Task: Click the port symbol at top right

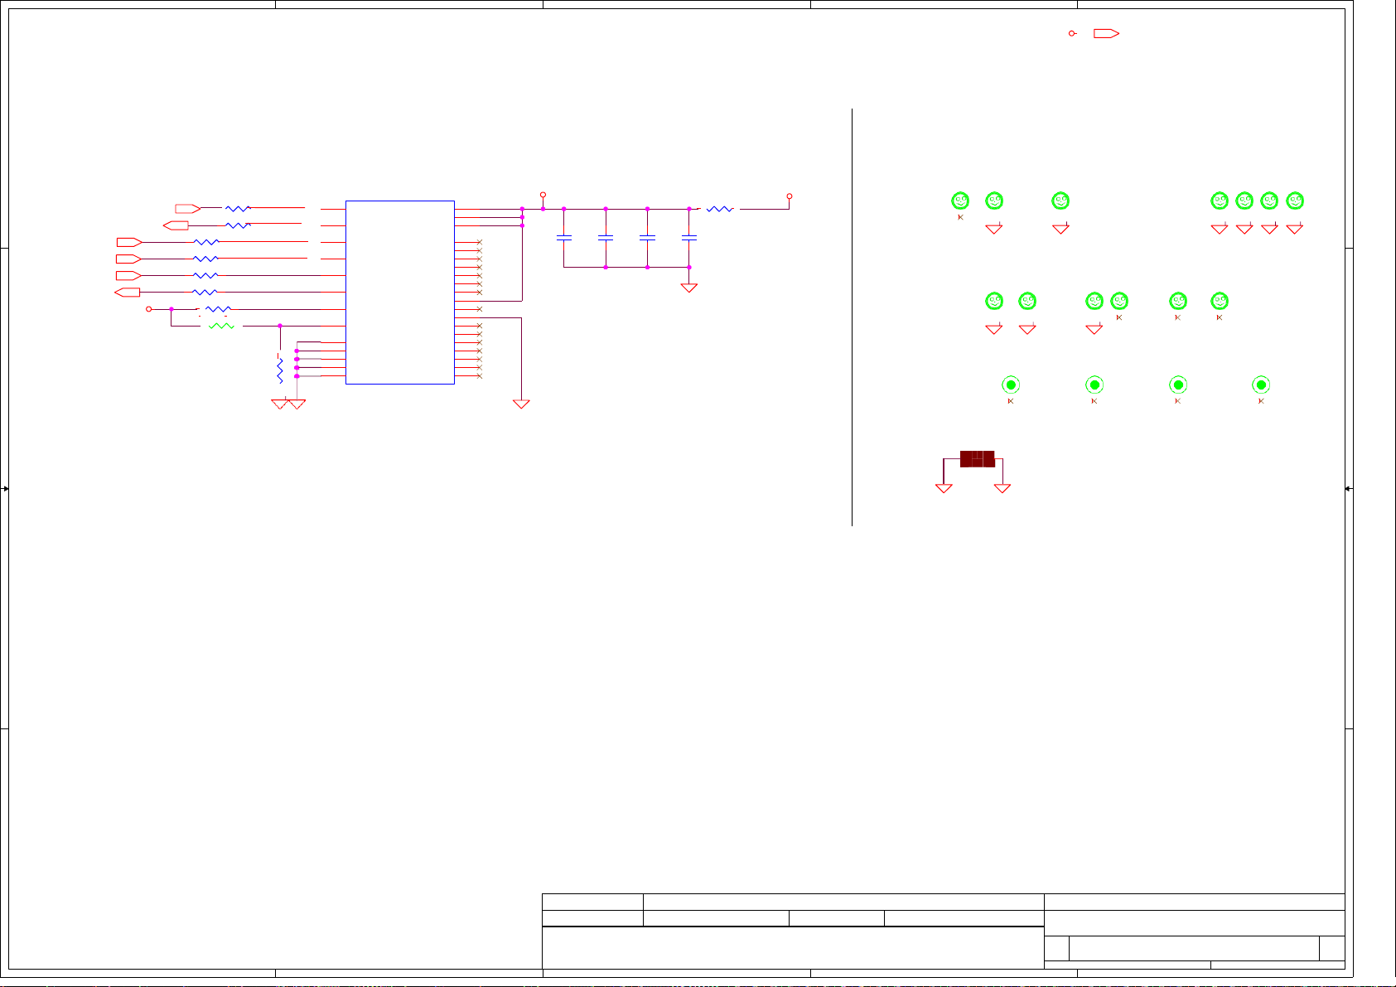Action: (x=1106, y=34)
